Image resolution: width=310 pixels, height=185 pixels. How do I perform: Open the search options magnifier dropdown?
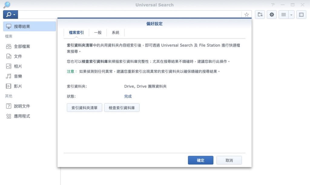(x=11, y=15)
